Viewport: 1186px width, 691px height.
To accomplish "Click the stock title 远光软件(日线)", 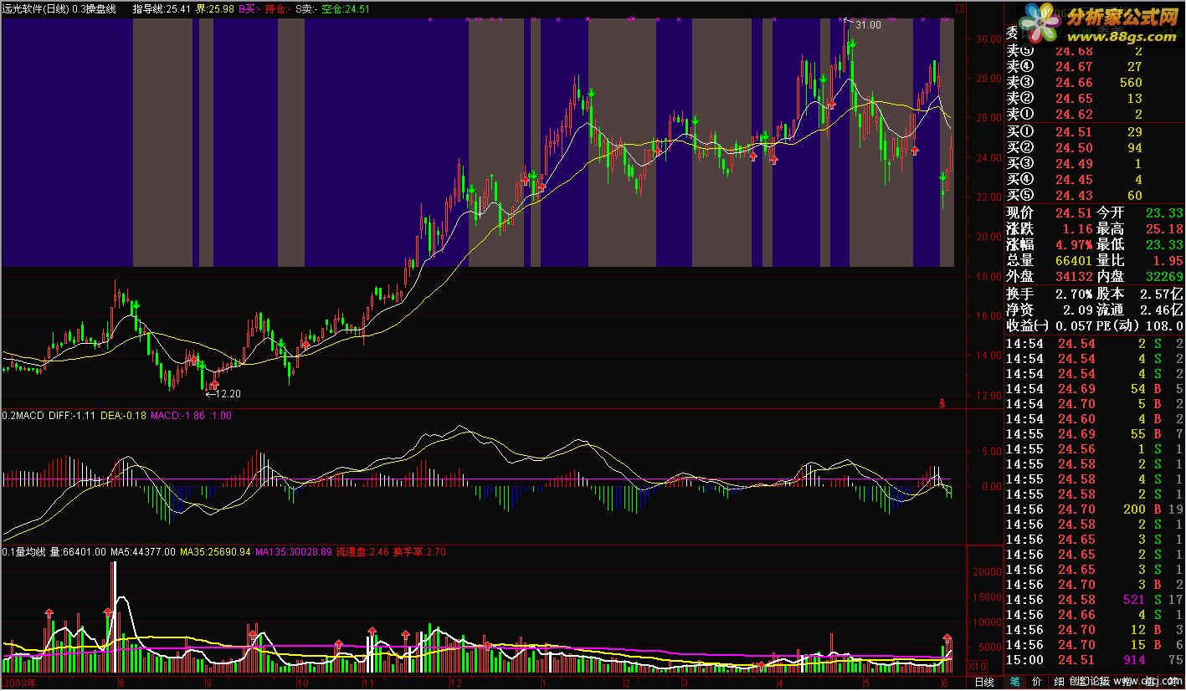I will click(35, 8).
